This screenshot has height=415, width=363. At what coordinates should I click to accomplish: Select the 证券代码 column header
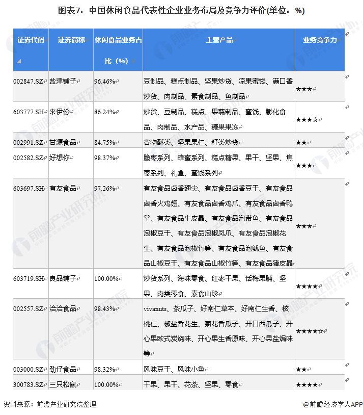click(x=31, y=40)
